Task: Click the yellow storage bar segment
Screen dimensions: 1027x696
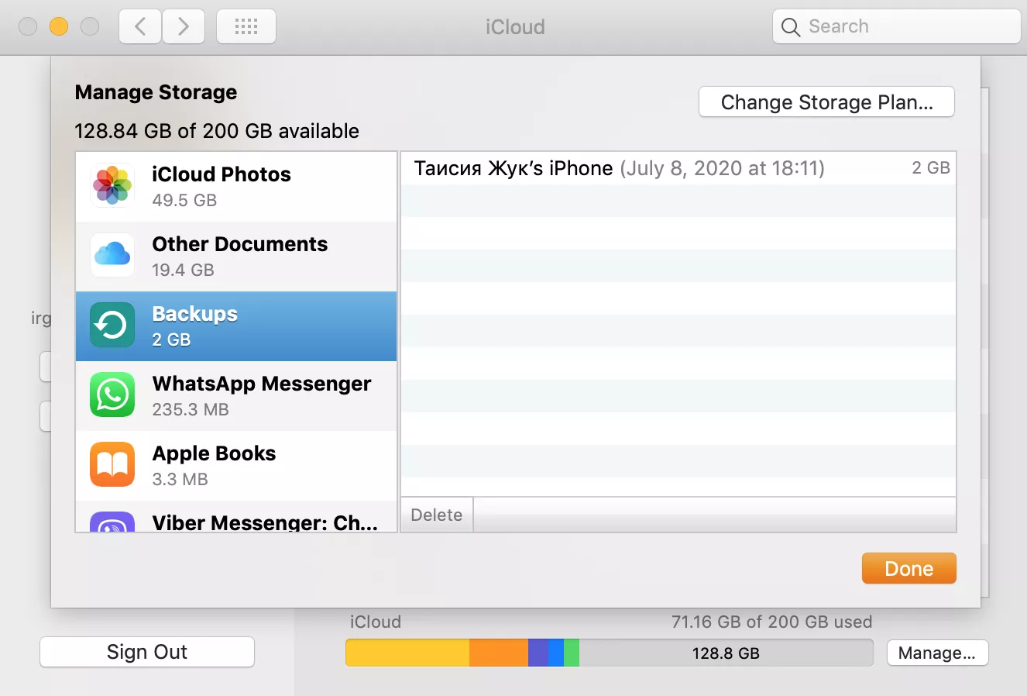Action: (x=407, y=653)
